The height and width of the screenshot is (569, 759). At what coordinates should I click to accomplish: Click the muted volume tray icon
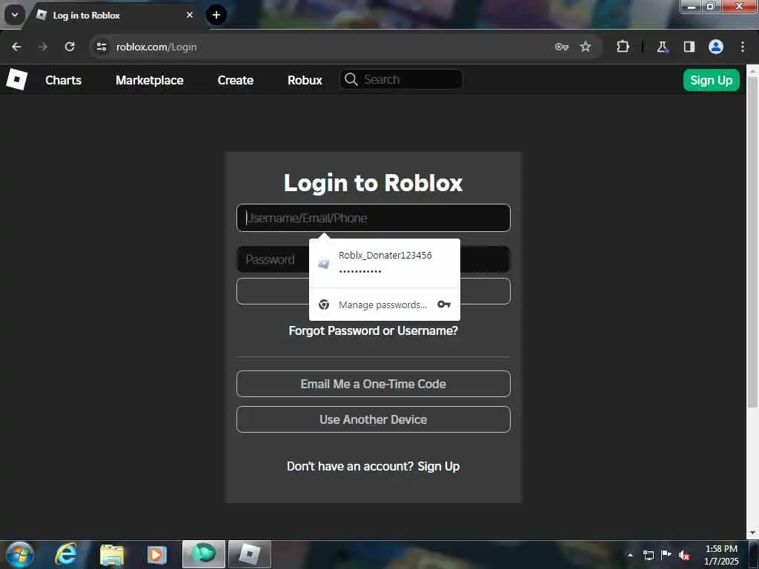tap(684, 555)
